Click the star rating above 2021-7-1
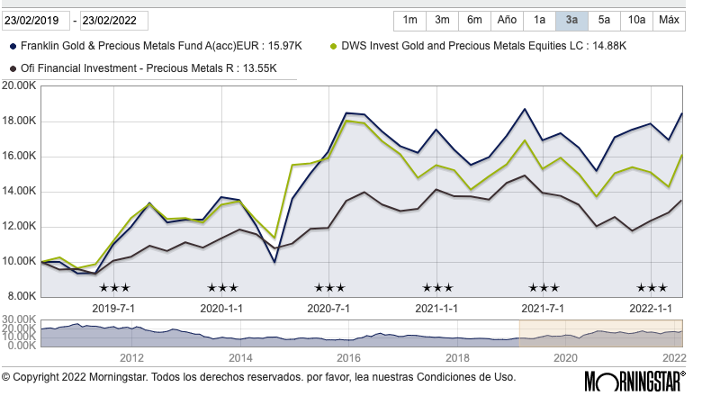This screenshot has width=702, height=414. [544, 288]
